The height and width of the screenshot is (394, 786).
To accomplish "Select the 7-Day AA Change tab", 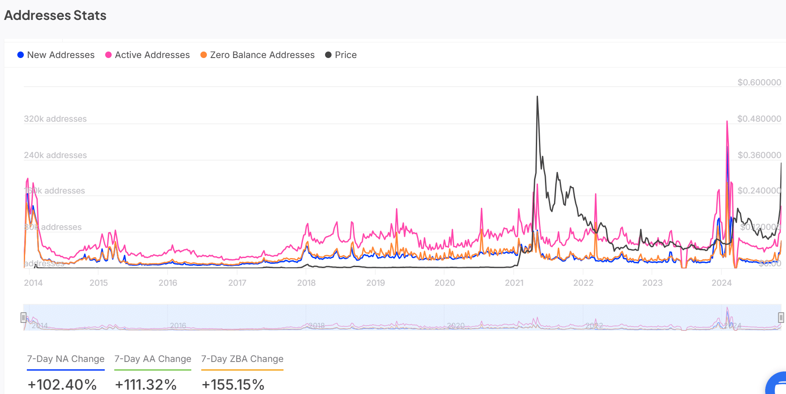I will click(x=153, y=359).
